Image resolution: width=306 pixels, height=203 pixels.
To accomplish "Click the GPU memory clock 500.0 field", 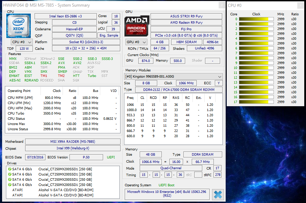I will pyautogui.click(x=177, y=61).
